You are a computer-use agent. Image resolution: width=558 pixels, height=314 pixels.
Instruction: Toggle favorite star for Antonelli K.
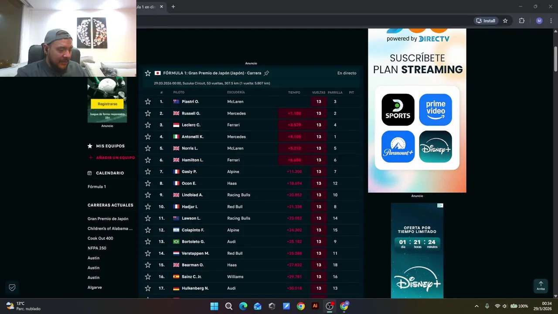pos(148,137)
